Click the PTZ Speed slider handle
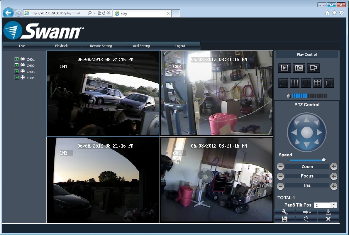This screenshot has width=349, height=235. tap(323, 160)
